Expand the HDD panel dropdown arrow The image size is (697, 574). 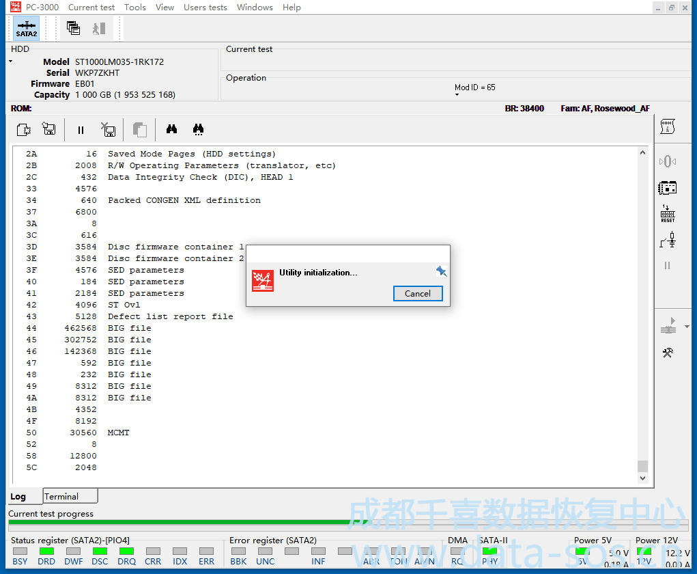[11, 62]
